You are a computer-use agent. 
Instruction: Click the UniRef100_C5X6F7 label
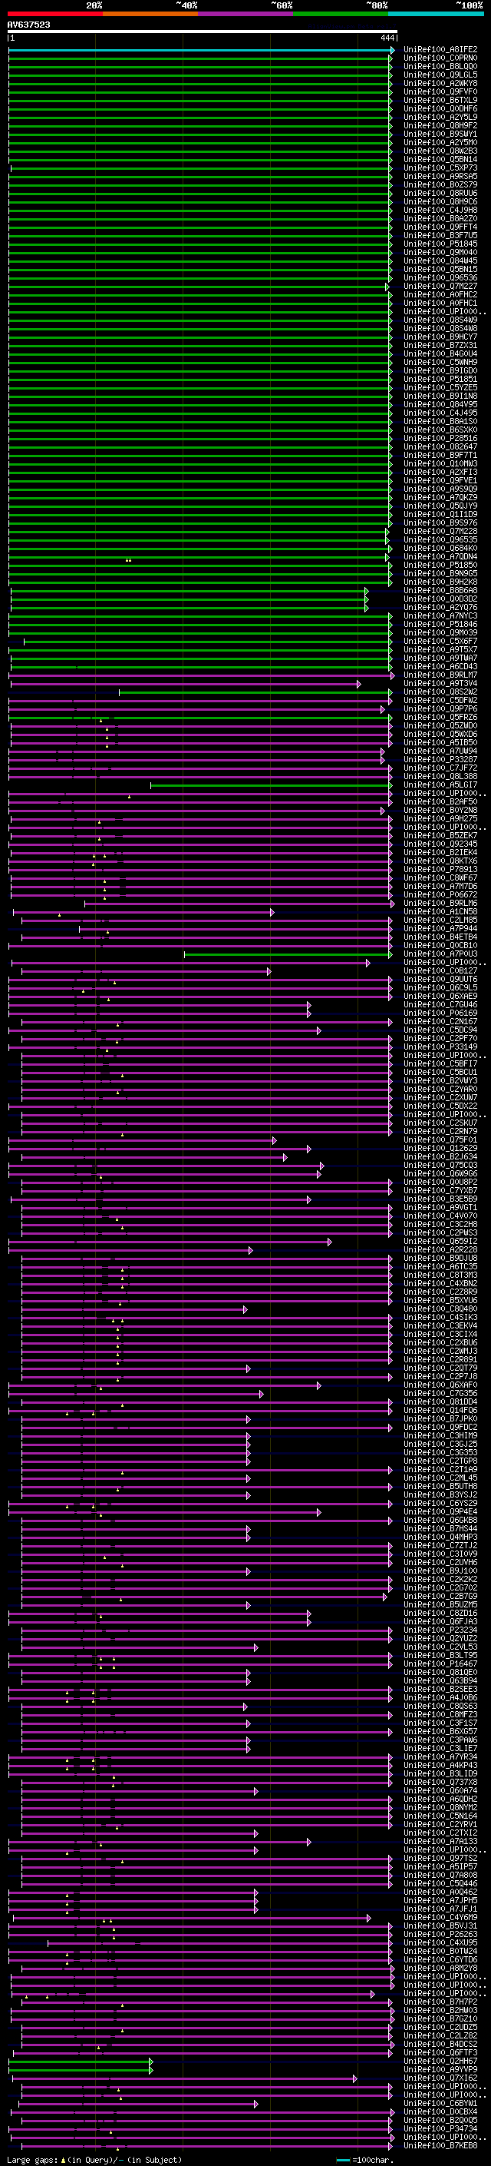pyautogui.click(x=440, y=641)
